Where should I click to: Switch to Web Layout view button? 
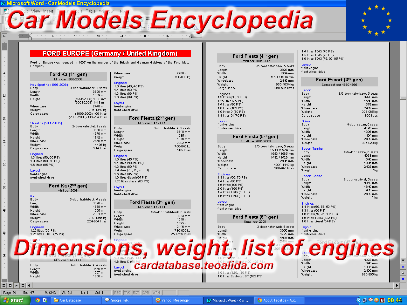coord(10,286)
